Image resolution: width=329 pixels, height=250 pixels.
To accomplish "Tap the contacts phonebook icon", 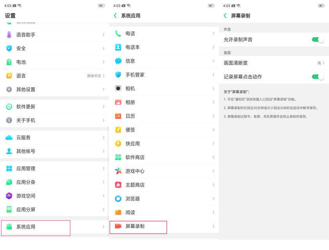I will tap(118, 47).
